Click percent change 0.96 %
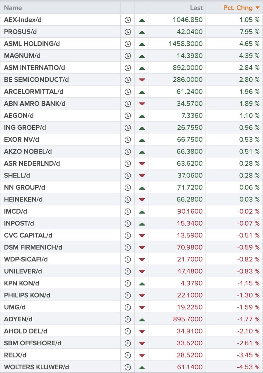263x373 pixels. pos(249,128)
